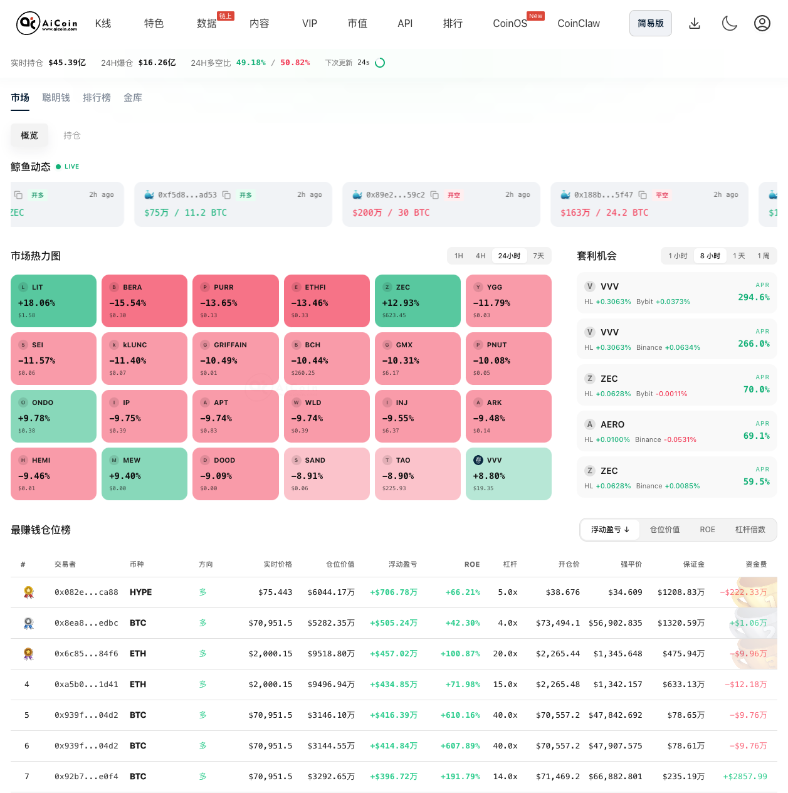Screen dimensions: 788x793
Task: Select 1 天 arbitrage interval
Action: 739,256
